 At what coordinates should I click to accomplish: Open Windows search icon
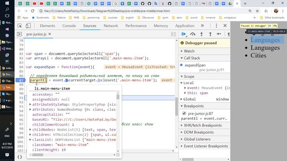tap(7, 9)
